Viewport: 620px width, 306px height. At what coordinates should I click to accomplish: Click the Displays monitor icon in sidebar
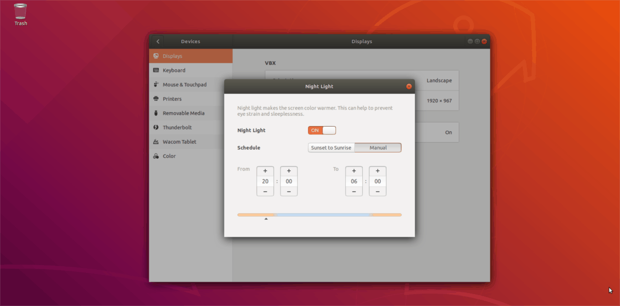pyautogui.click(x=156, y=56)
